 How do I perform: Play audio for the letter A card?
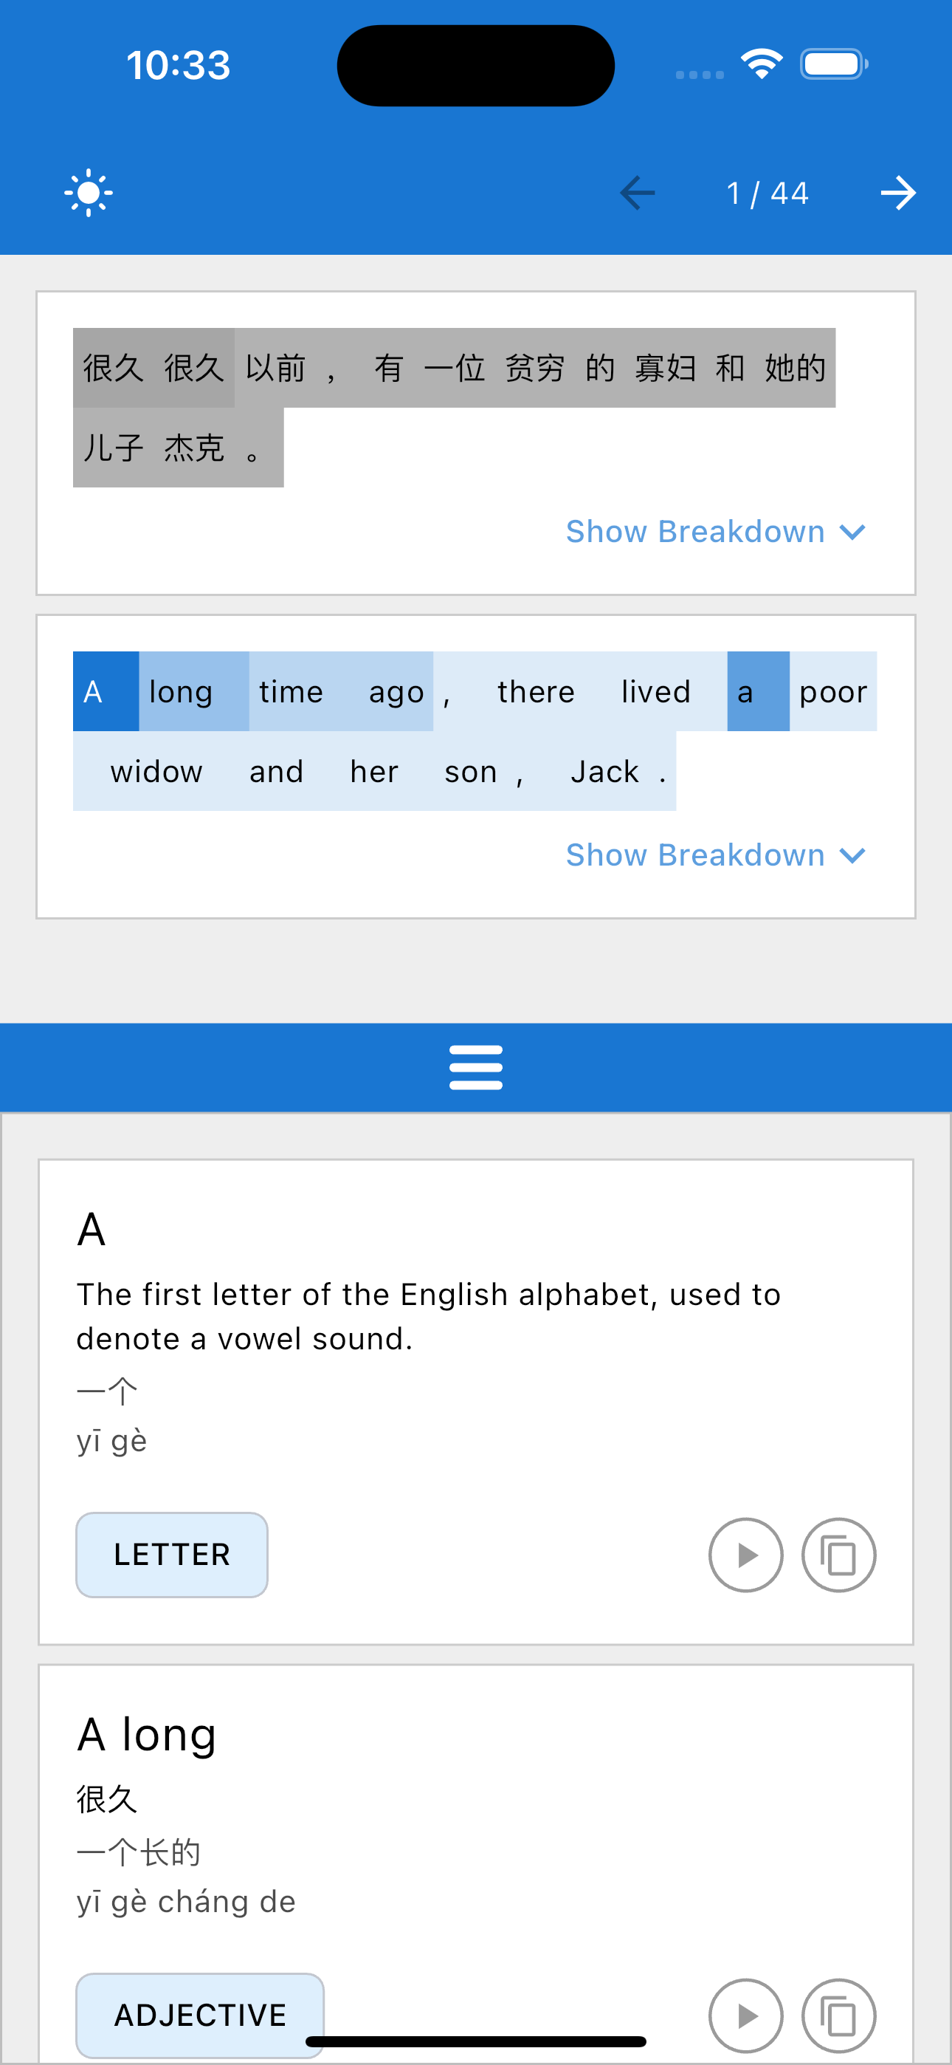tap(745, 1555)
